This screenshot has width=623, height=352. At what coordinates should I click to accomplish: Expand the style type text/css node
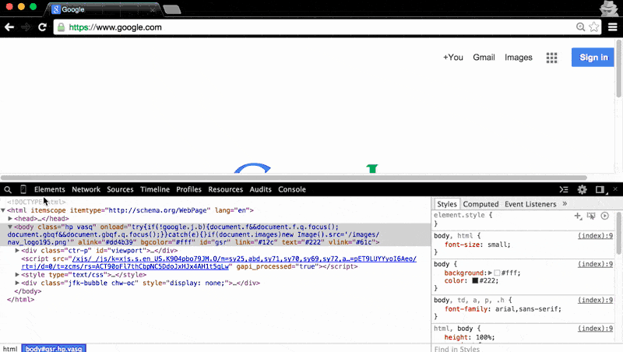coord(17,275)
